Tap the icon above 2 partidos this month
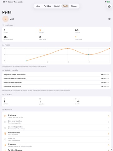This screenshot has width=113, height=151. pyautogui.click(x=4, y=99)
